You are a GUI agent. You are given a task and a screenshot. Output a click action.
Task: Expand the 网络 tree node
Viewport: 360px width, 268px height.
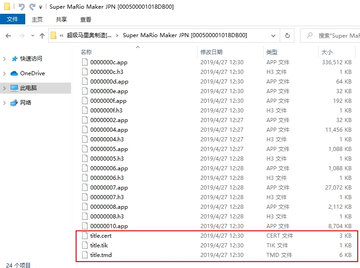[x=5, y=103]
